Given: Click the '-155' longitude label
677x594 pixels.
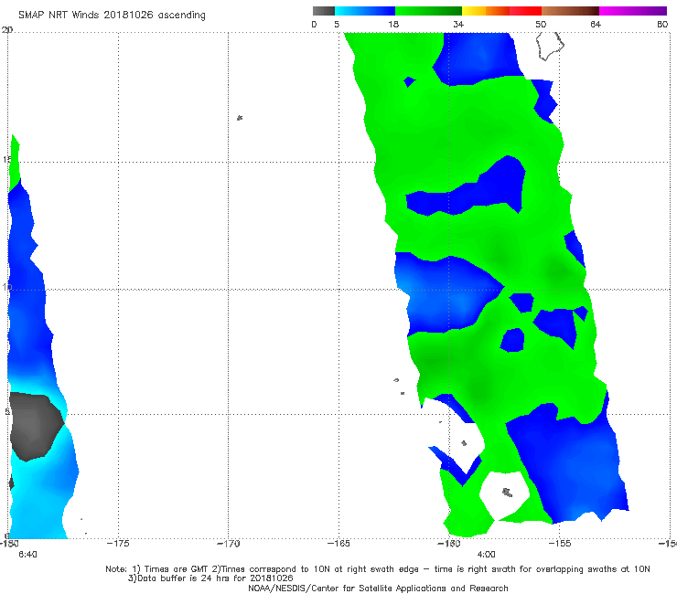Looking at the screenshot, I should point(560,544).
